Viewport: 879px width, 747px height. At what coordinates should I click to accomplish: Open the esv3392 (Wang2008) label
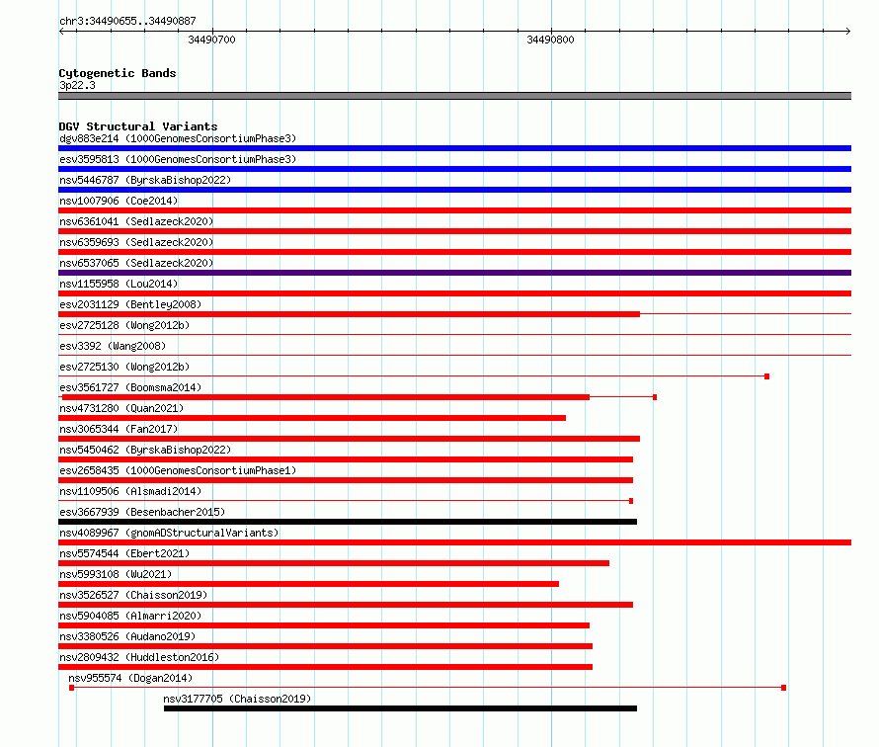[x=113, y=346]
